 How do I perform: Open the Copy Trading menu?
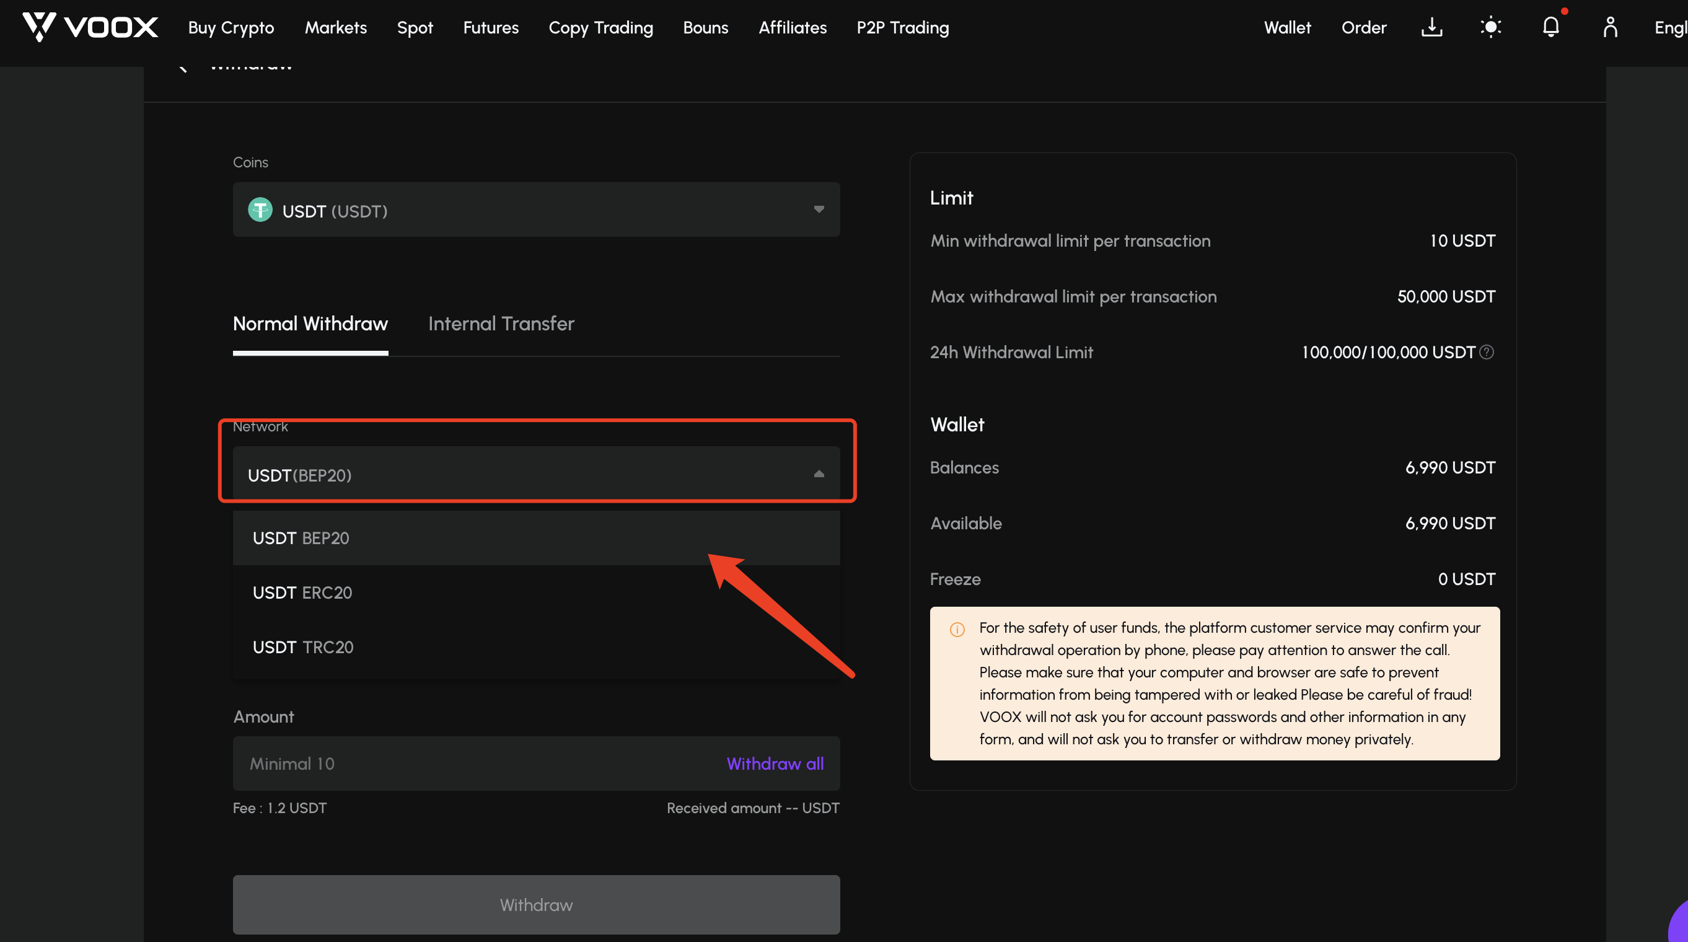coord(601,27)
